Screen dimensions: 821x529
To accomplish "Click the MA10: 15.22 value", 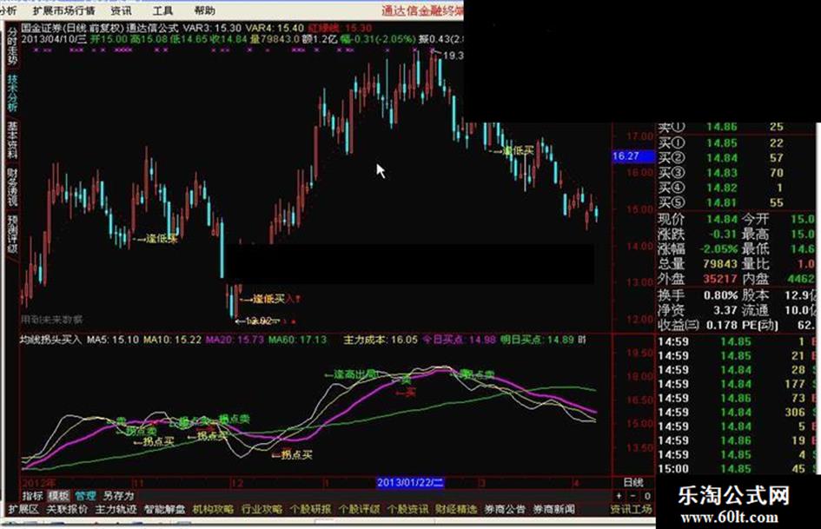I will click(172, 340).
